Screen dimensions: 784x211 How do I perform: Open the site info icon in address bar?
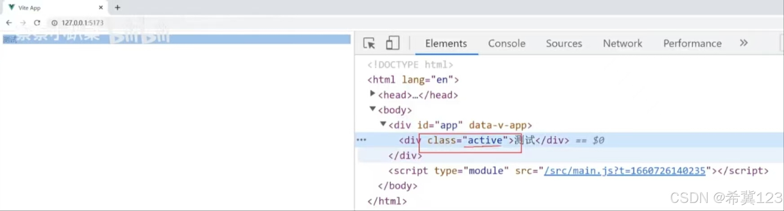(x=54, y=22)
